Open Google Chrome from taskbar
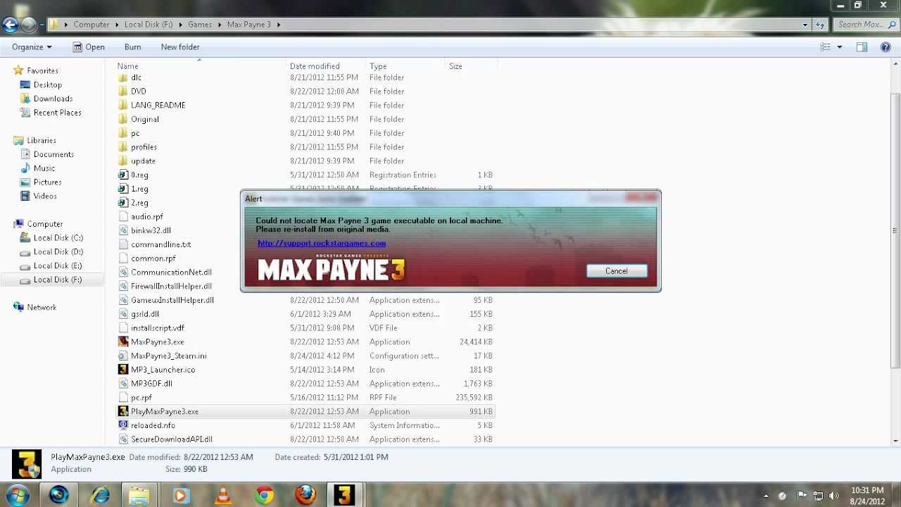This screenshot has height=507, width=901. (x=265, y=495)
